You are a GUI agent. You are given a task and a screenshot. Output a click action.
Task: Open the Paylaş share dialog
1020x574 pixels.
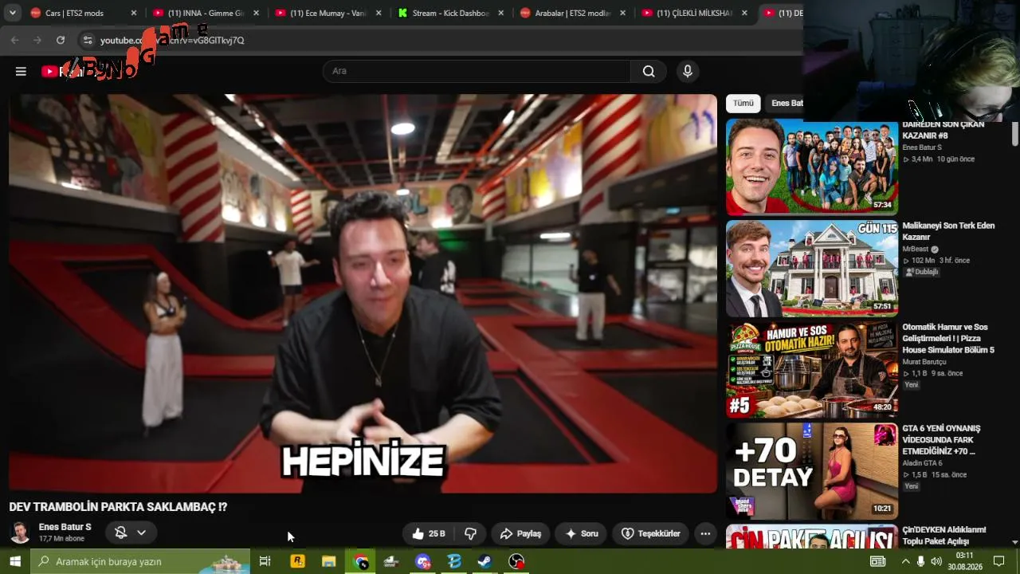pos(520,533)
